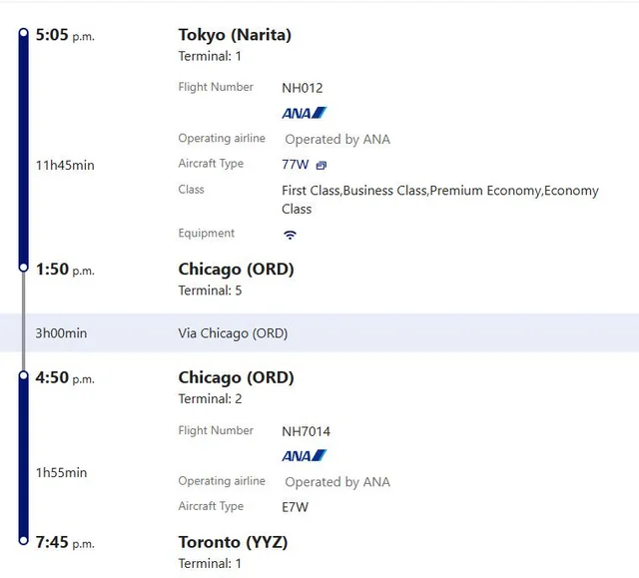The width and height of the screenshot is (639, 578).
Task: Click flight number NH012
Action: point(303,88)
